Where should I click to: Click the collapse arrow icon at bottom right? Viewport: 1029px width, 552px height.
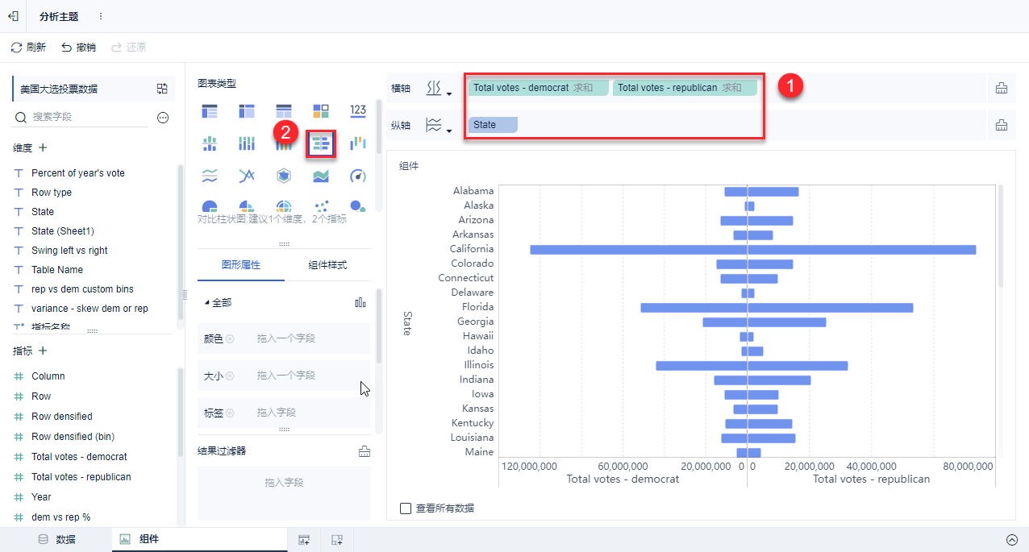click(1012, 540)
